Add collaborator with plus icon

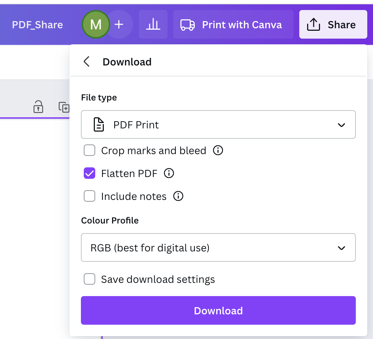(119, 24)
